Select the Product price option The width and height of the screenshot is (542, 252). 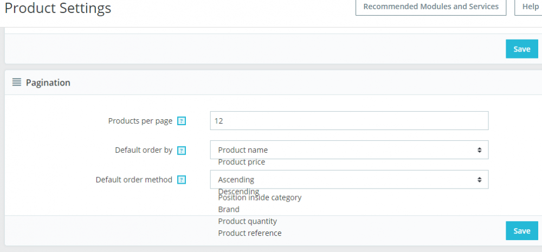[x=241, y=162]
